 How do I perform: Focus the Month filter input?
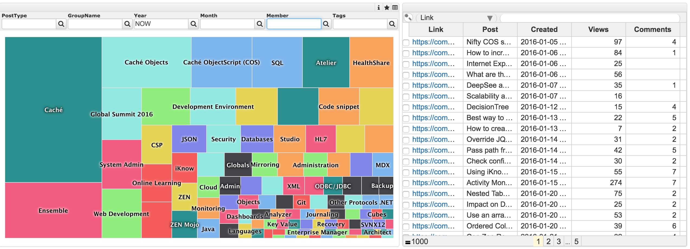227,24
